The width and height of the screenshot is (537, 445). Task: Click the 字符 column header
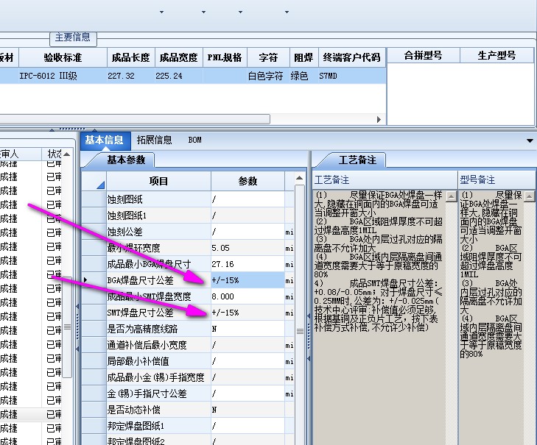268,57
